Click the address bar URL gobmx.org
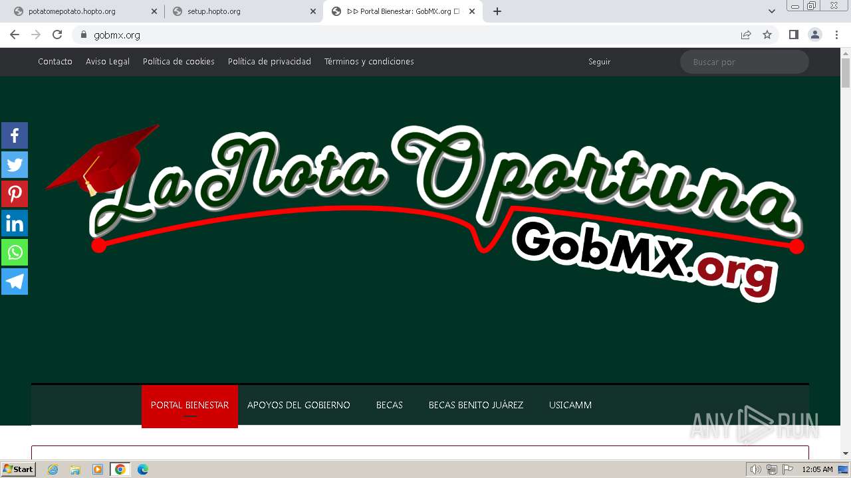Image resolution: width=851 pixels, height=478 pixels. (x=117, y=35)
